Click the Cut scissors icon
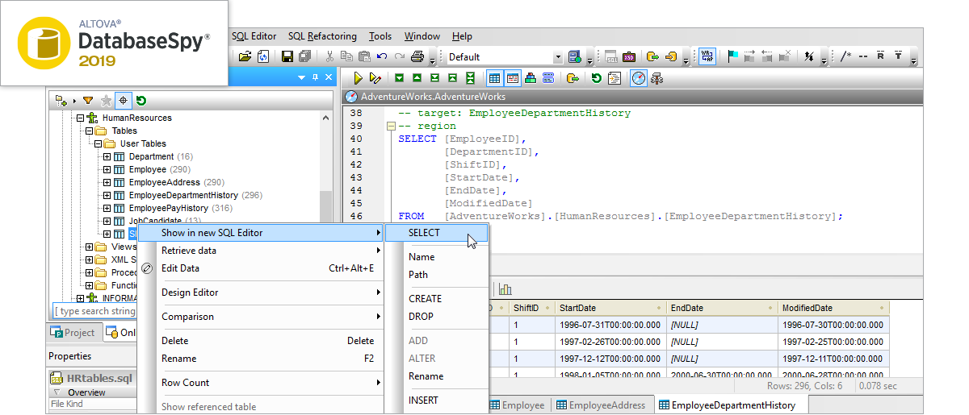The image size is (969, 415). coord(329,56)
